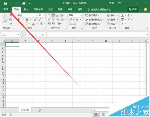150x117 pixels.
Task: Switch to the 页面布局 ribbon tab
Action: coord(38,10)
